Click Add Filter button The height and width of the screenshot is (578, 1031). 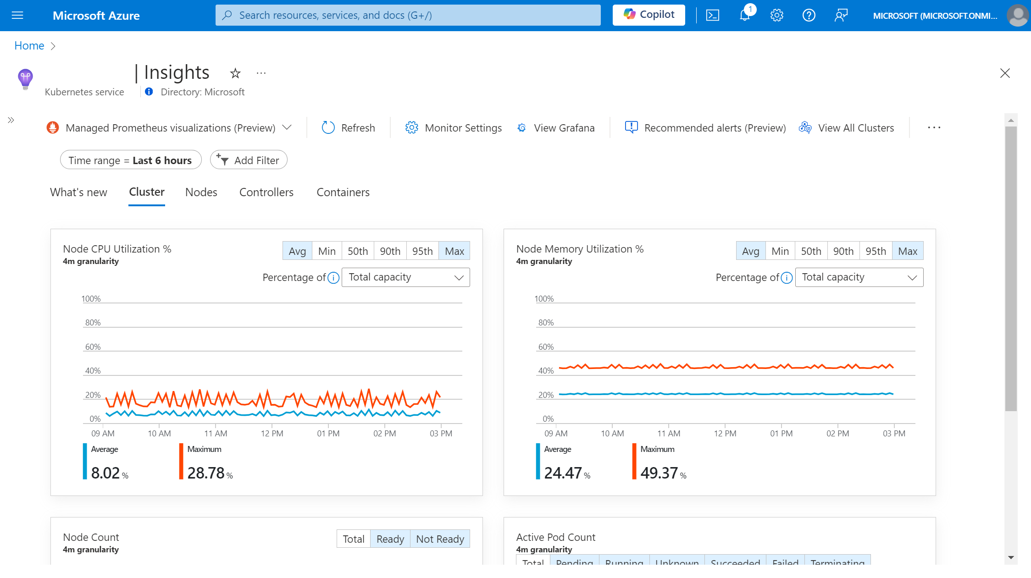pos(249,160)
